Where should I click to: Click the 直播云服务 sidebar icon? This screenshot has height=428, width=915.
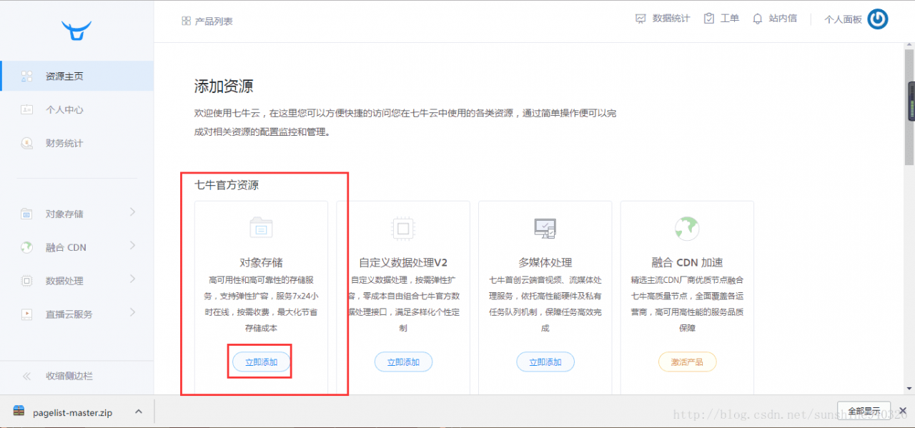27,314
